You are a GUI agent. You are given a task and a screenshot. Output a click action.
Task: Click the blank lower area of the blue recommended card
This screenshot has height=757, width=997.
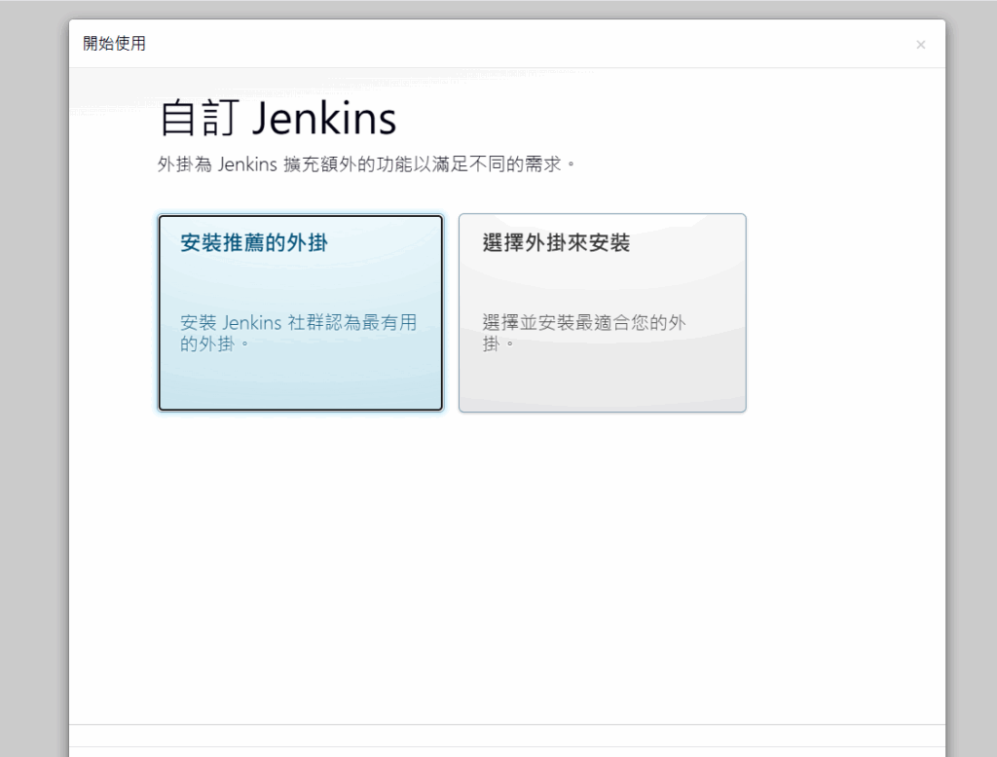(x=300, y=384)
